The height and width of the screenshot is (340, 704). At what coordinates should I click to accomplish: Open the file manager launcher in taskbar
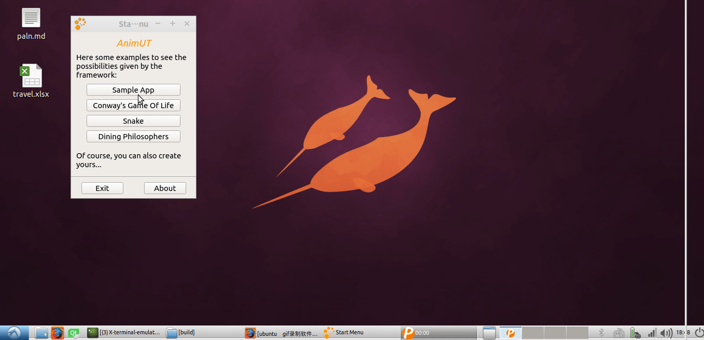coord(41,333)
